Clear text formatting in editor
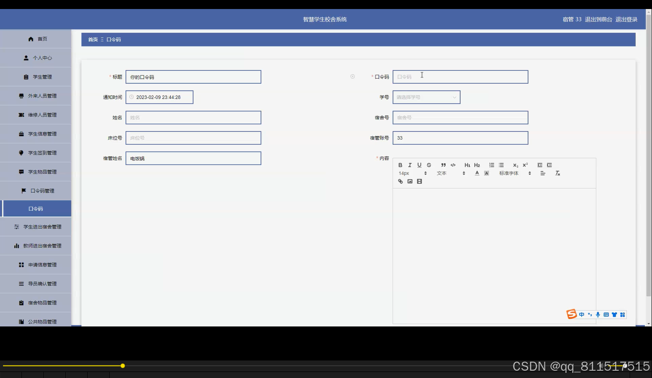This screenshot has width=652, height=378. click(557, 173)
